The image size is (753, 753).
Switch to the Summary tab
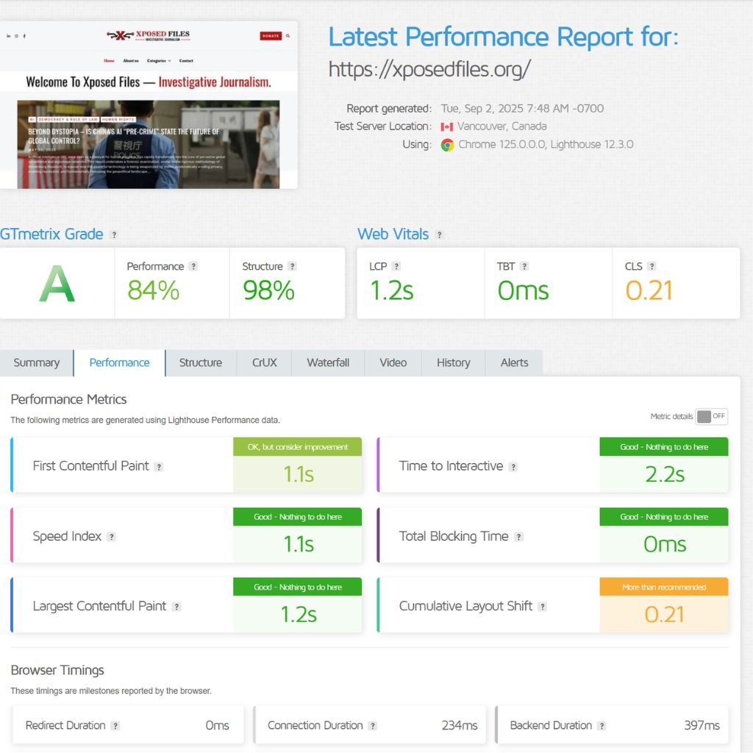click(x=36, y=363)
